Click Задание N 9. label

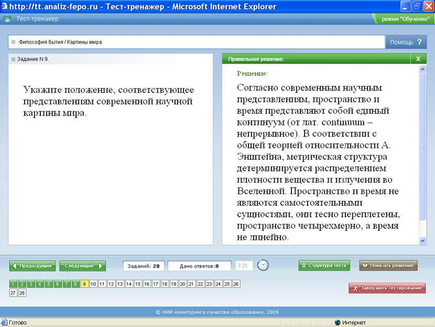[32, 59]
